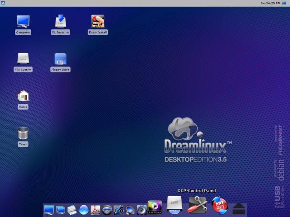Click the "File System" label text
Image resolution: width=290 pixels, height=217 pixels.
click(x=23, y=70)
